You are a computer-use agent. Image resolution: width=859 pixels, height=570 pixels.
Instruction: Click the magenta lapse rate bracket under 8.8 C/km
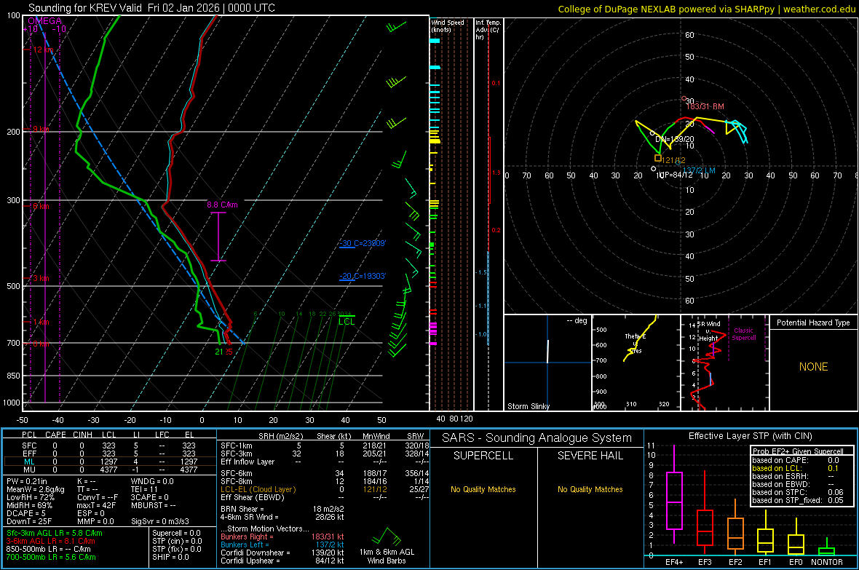(x=218, y=236)
